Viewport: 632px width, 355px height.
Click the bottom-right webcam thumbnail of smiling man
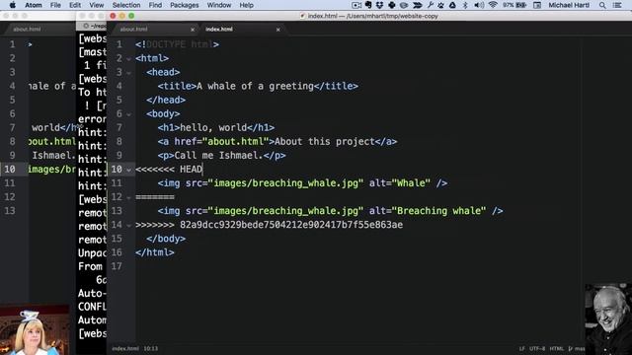click(x=608, y=319)
